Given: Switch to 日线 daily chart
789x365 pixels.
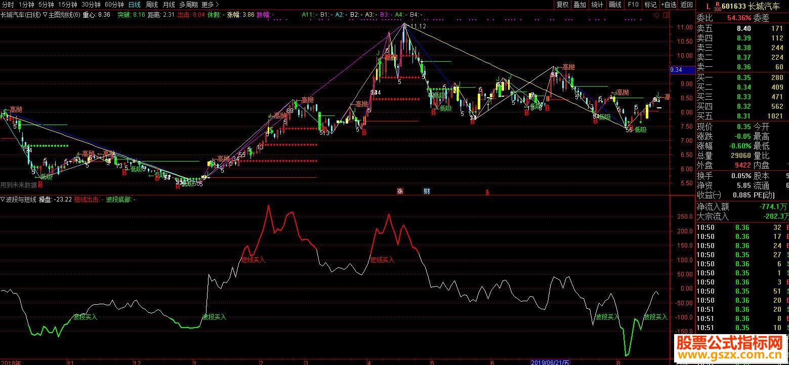Looking at the screenshot, I should 135,5.
